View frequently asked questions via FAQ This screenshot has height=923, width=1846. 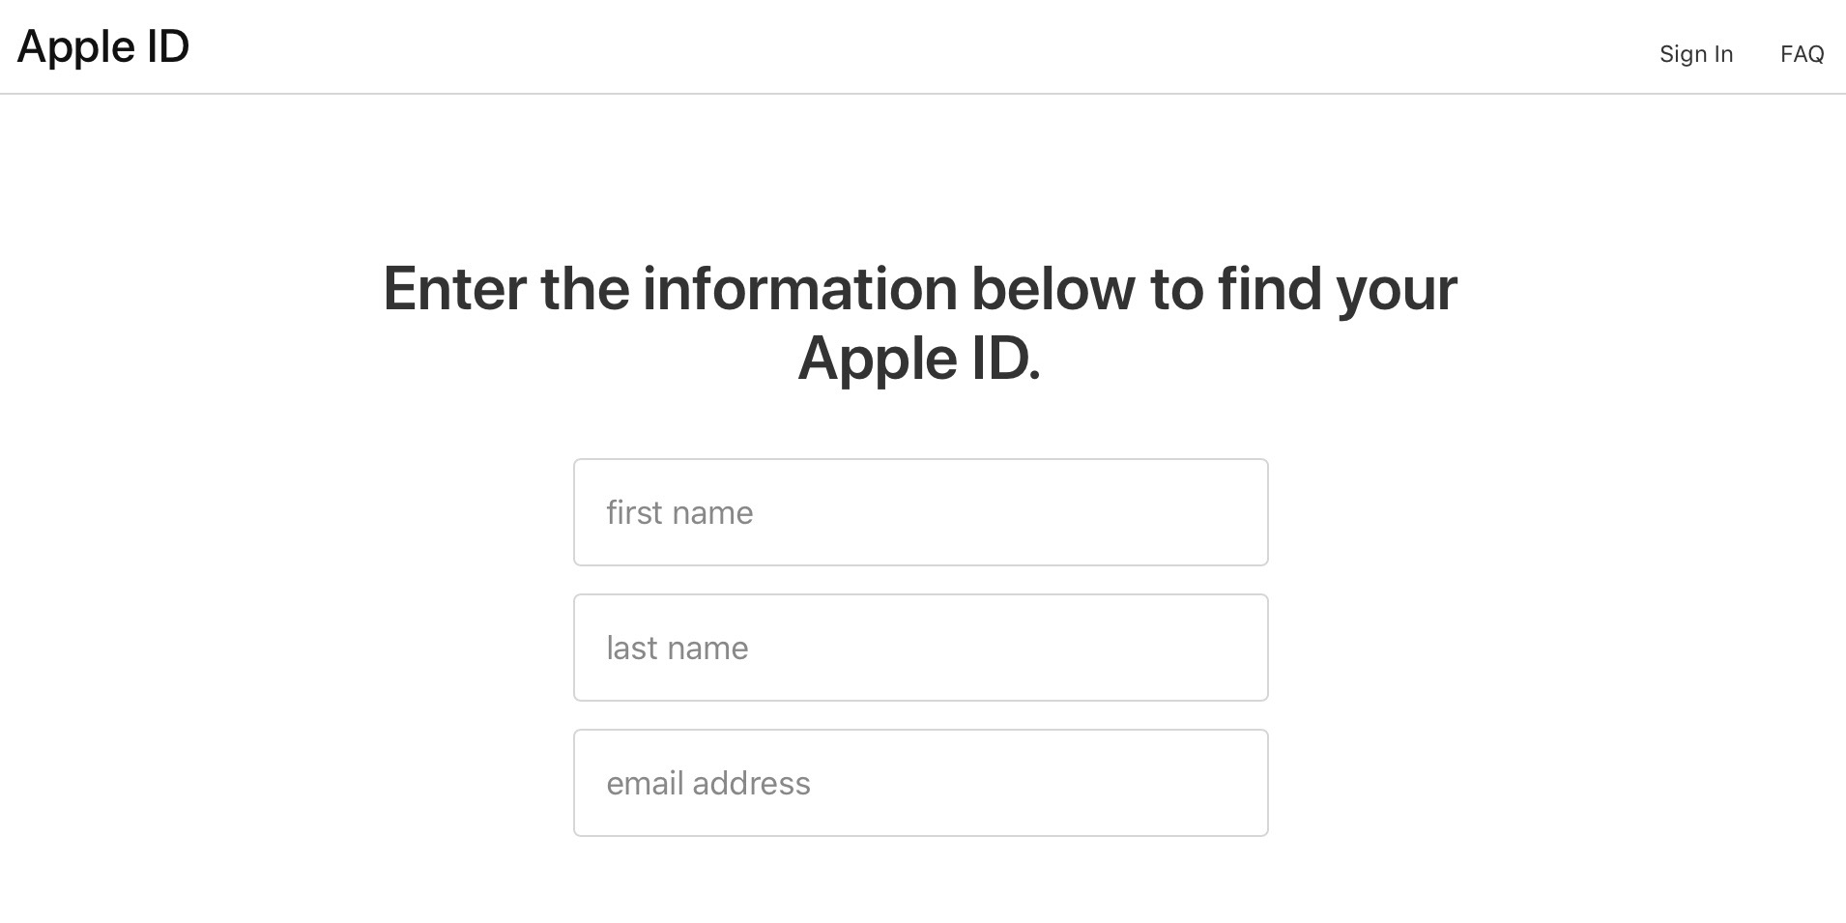[x=1802, y=53]
